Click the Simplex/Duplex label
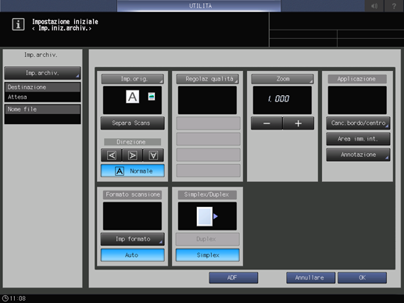The image size is (404, 303). (208, 194)
